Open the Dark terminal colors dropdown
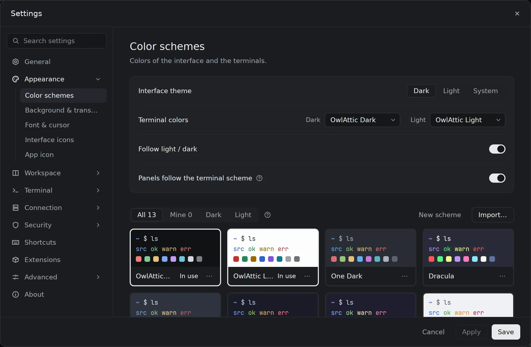This screenshot has height=347, width=531. (362, 120)
